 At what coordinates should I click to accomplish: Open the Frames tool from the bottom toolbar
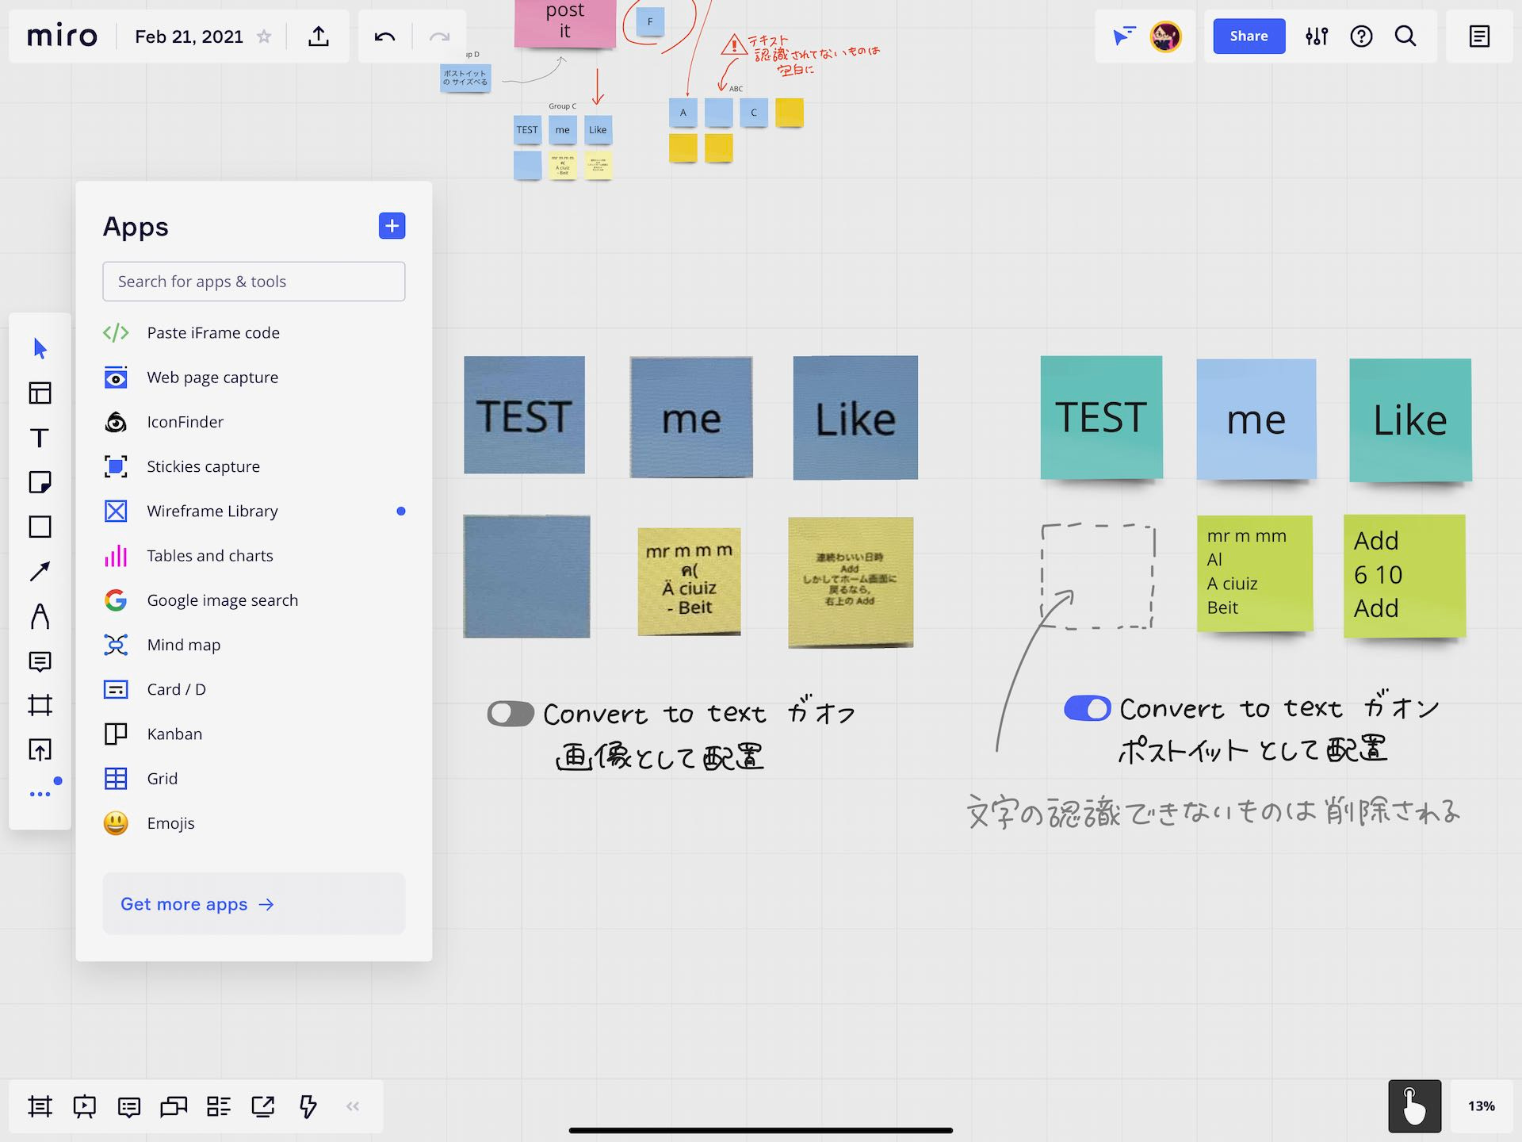(x=40, y=1106)
